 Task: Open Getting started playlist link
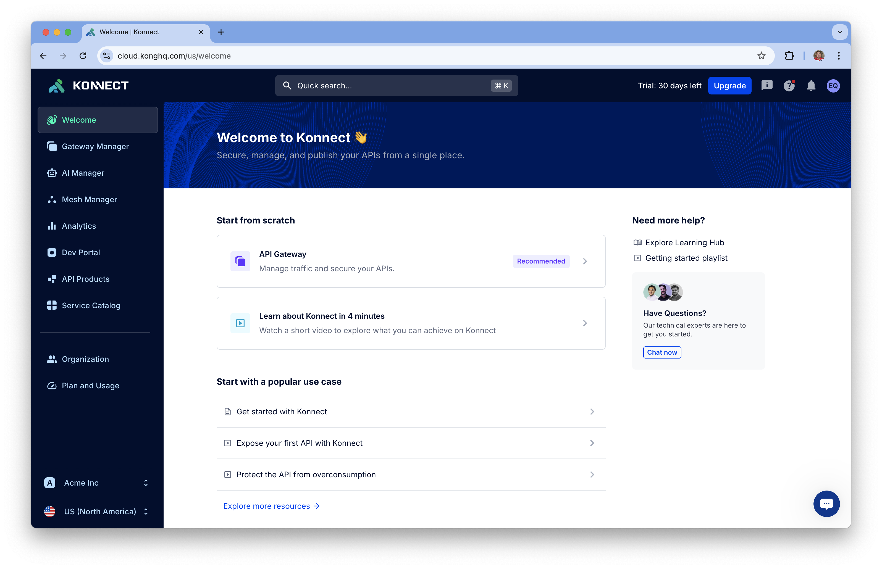click(680, 258)
